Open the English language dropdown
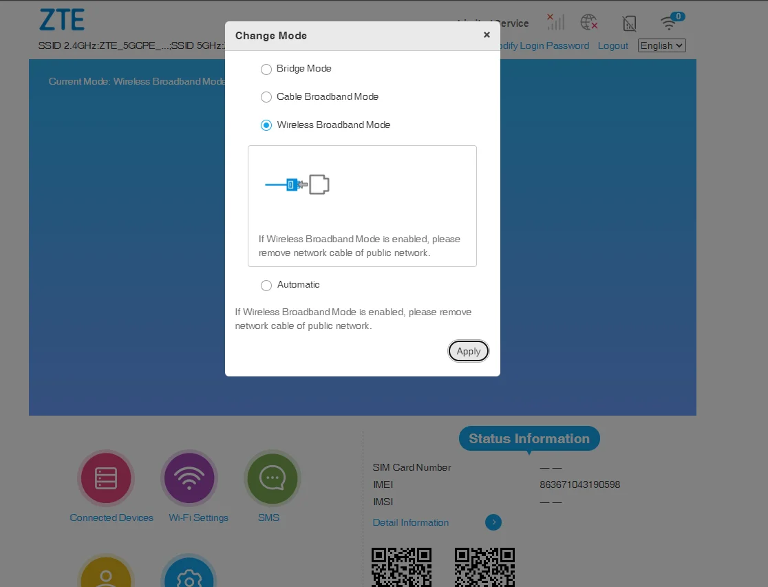 click(x=662, y=45)
